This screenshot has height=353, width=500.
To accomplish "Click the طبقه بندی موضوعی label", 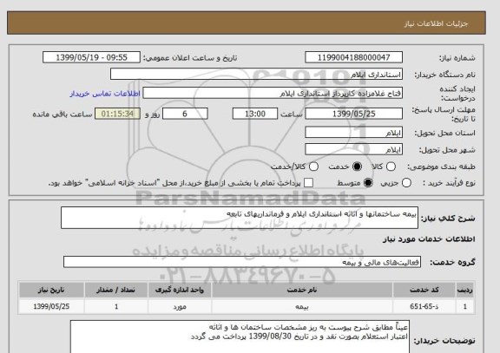I will (441, 167).
